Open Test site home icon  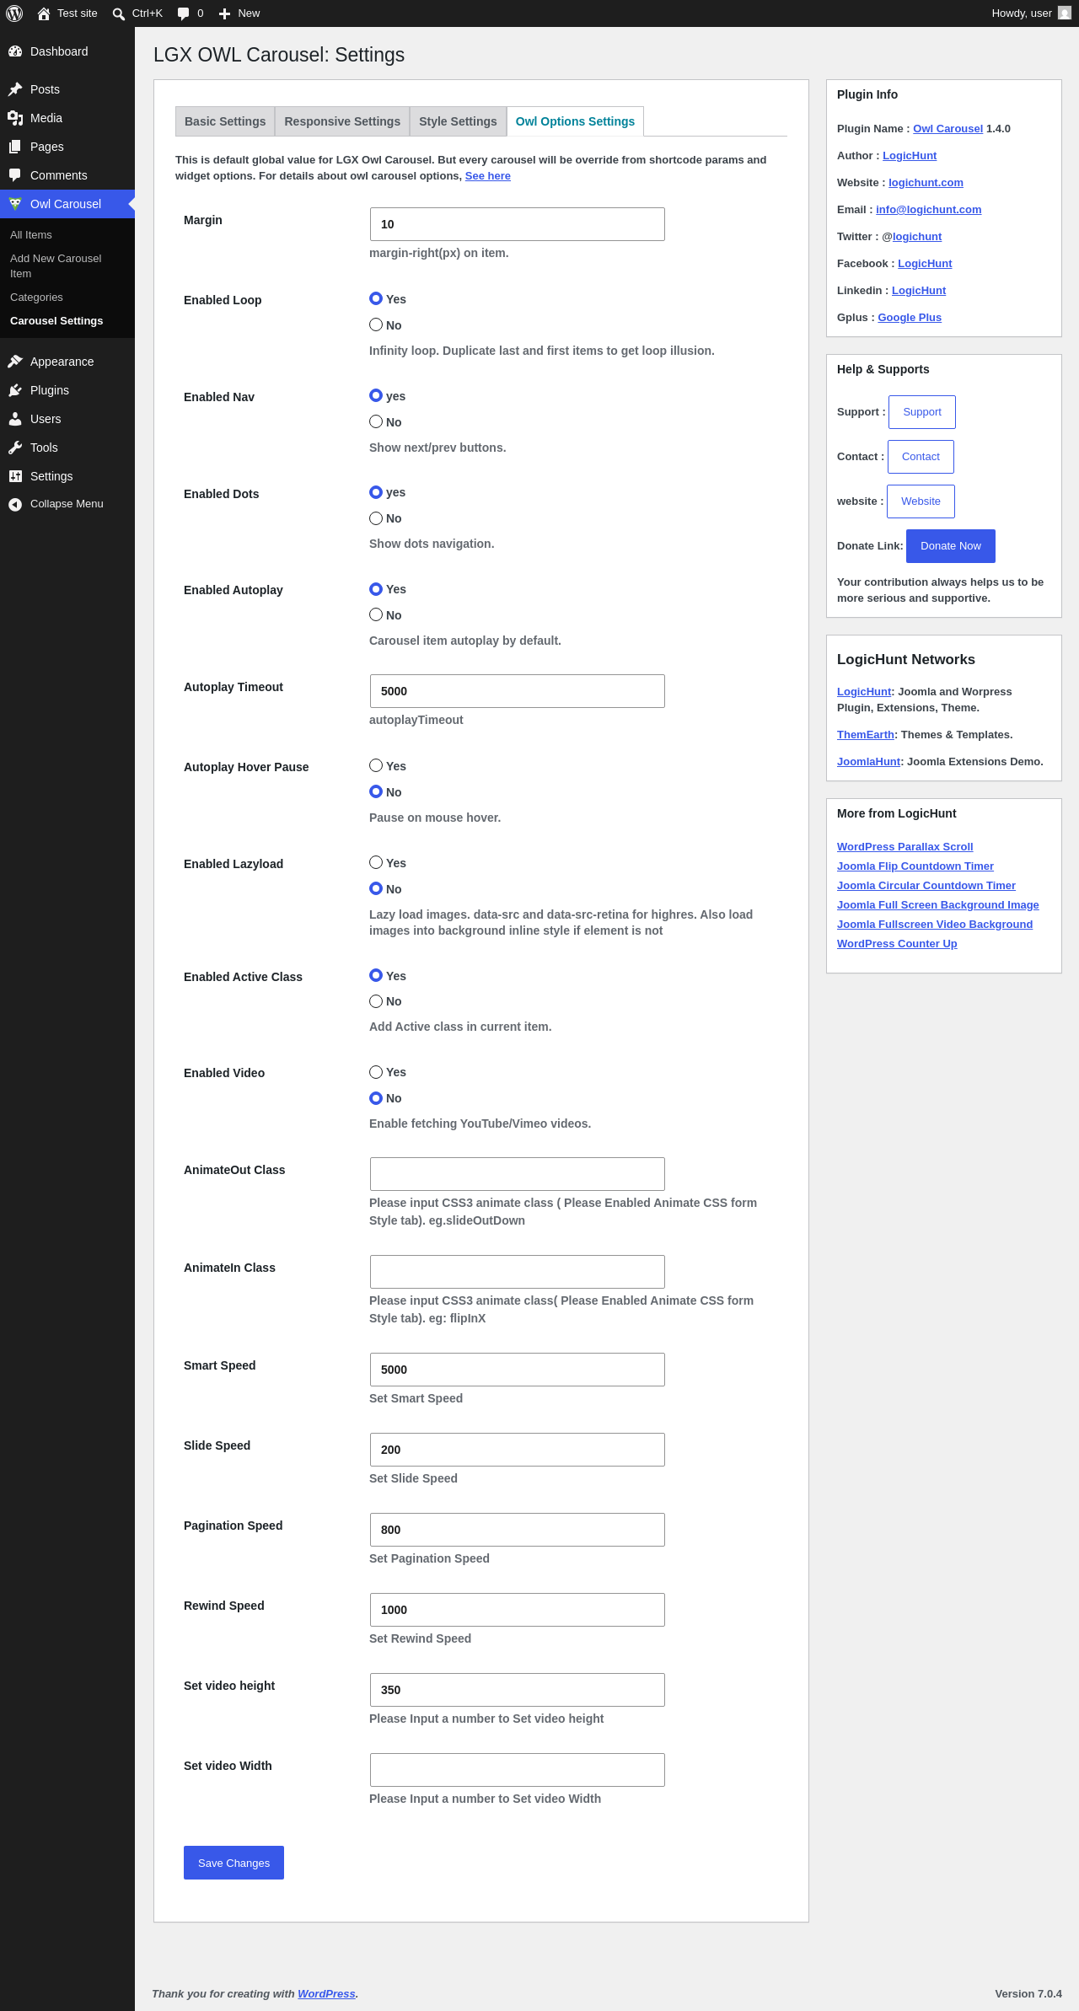(44, 13)
